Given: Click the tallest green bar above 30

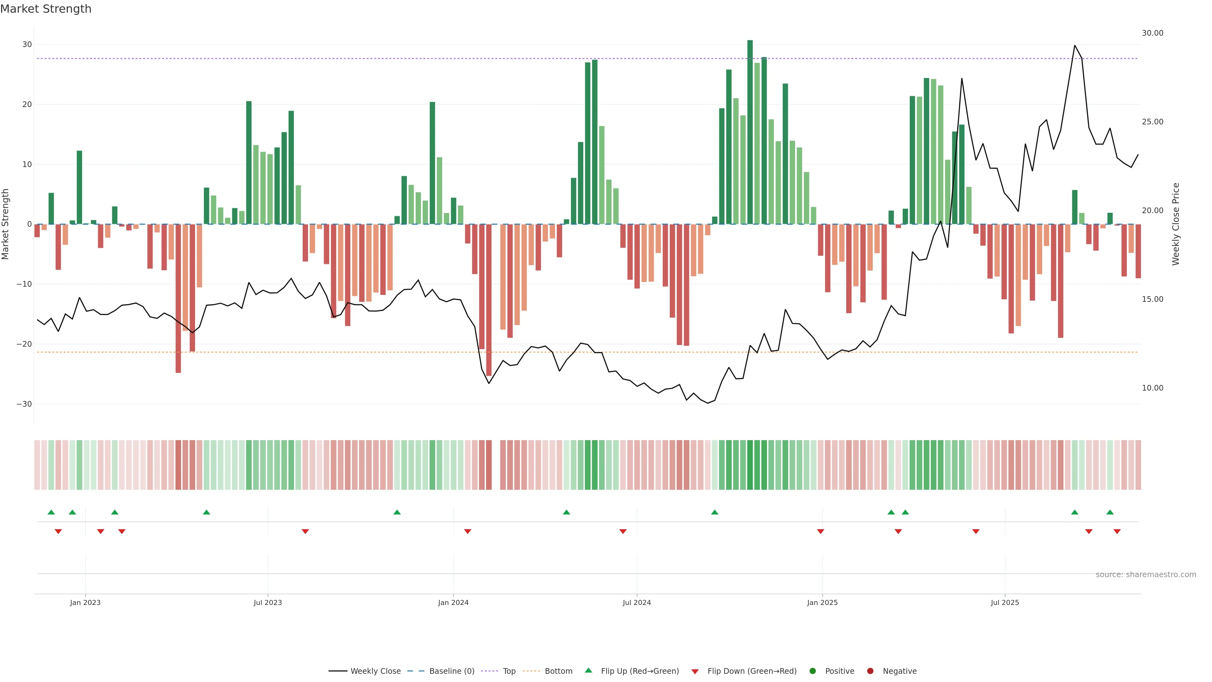Looking at the screenshot, I should pos(750,132).
